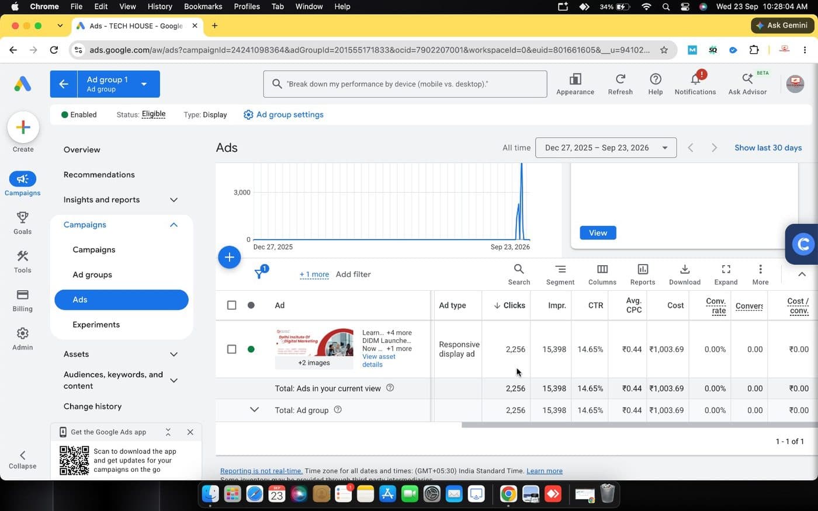
Task: Collapse the chart with up chevron
Action: pos(802,274)
